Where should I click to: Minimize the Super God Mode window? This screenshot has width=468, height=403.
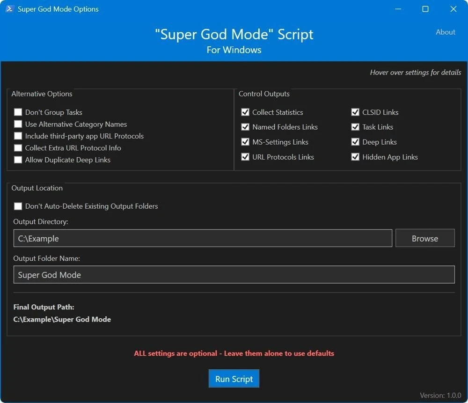point(398,9)
